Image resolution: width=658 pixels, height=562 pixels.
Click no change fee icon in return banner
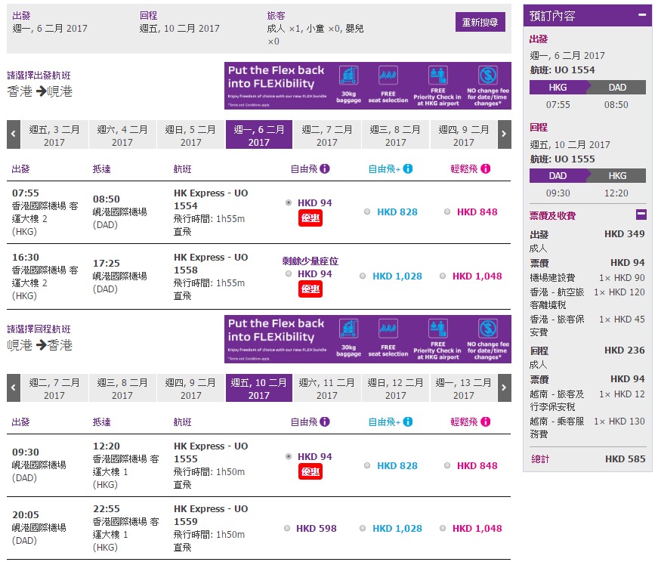point(487,329)
